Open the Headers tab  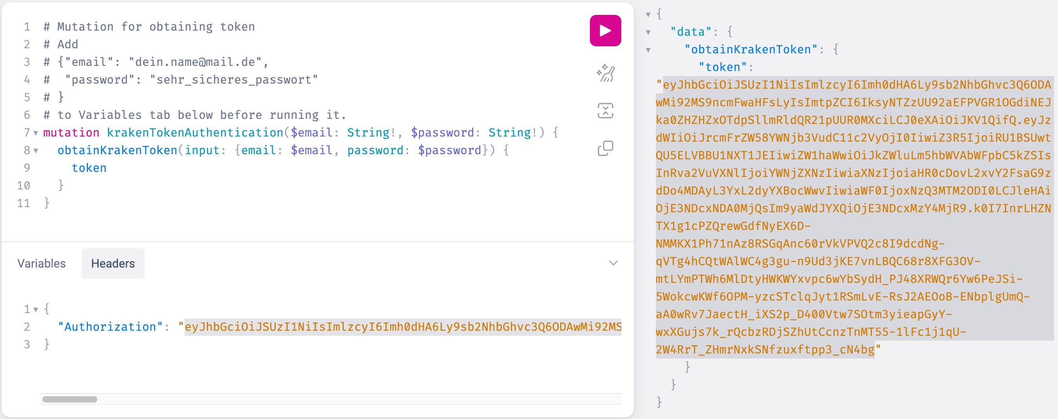point(113,263)
